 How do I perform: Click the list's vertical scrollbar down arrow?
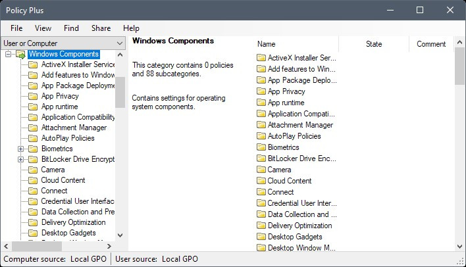[x=460, y=247]
